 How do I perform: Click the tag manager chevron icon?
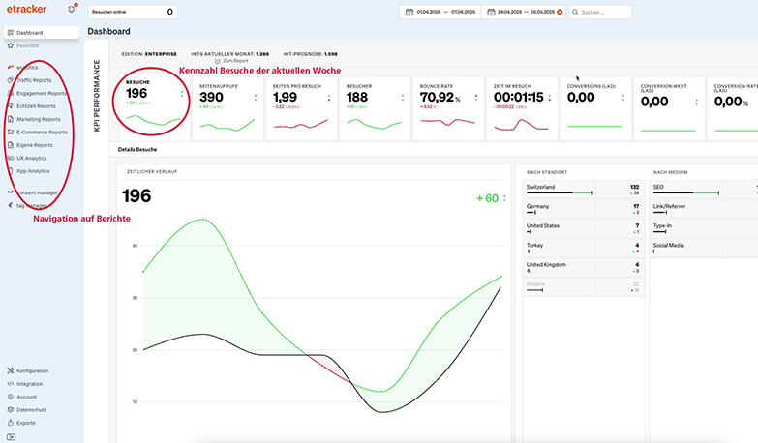coord(11,205)
